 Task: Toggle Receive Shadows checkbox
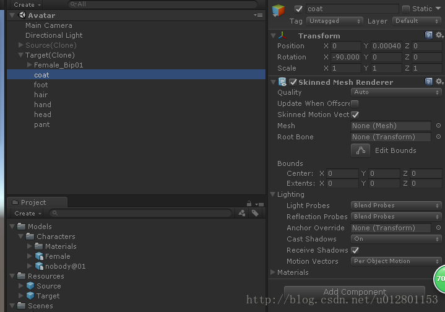point(355,250)
